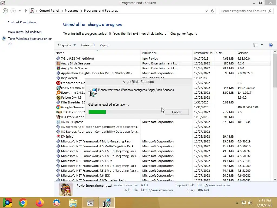The image size is (277, 208).
Task: Sort by Installed On column header
Action: pyautogui.click(x=203, y=53)
